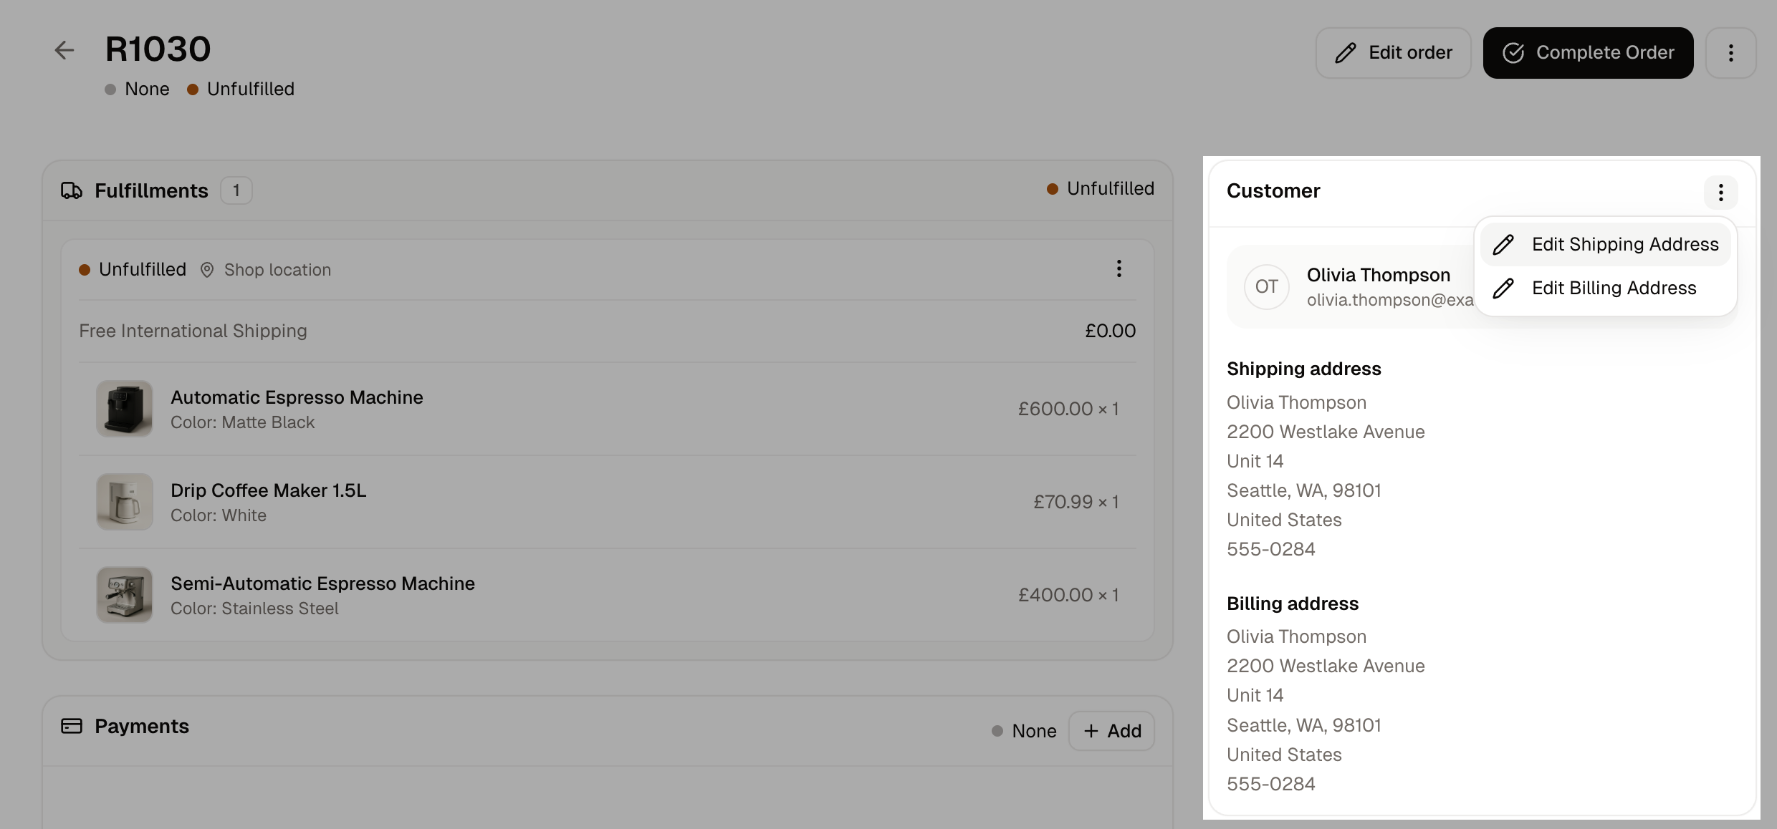Click the None payment status below R1030
This screenshot has width=1777, height=829.
[x=137, y=89]
